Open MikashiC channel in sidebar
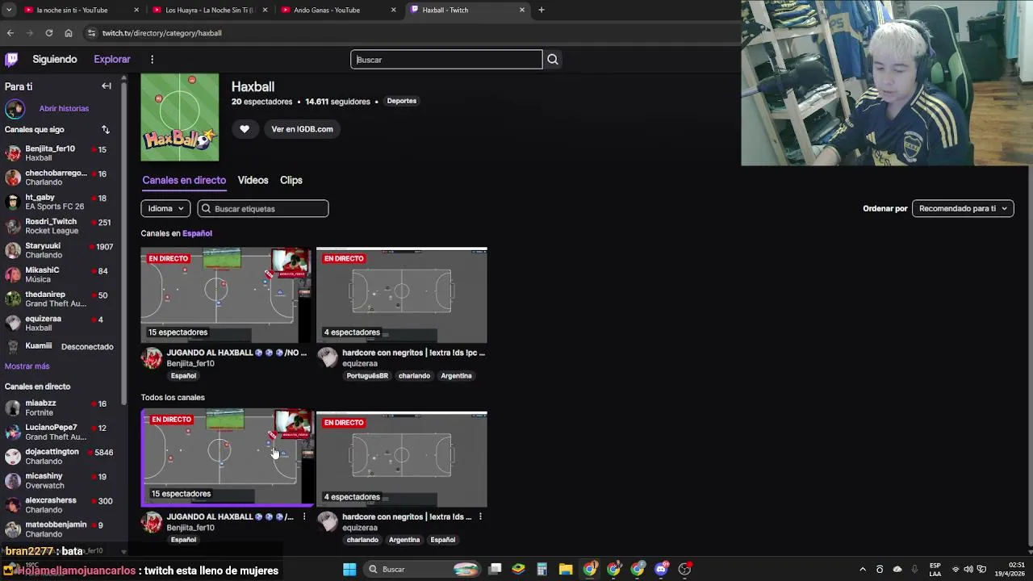The image size is (1033, 581). (61, 274)
